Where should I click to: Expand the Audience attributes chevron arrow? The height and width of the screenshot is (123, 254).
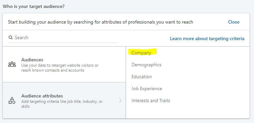pyautogui.click(x=120, y=100)
